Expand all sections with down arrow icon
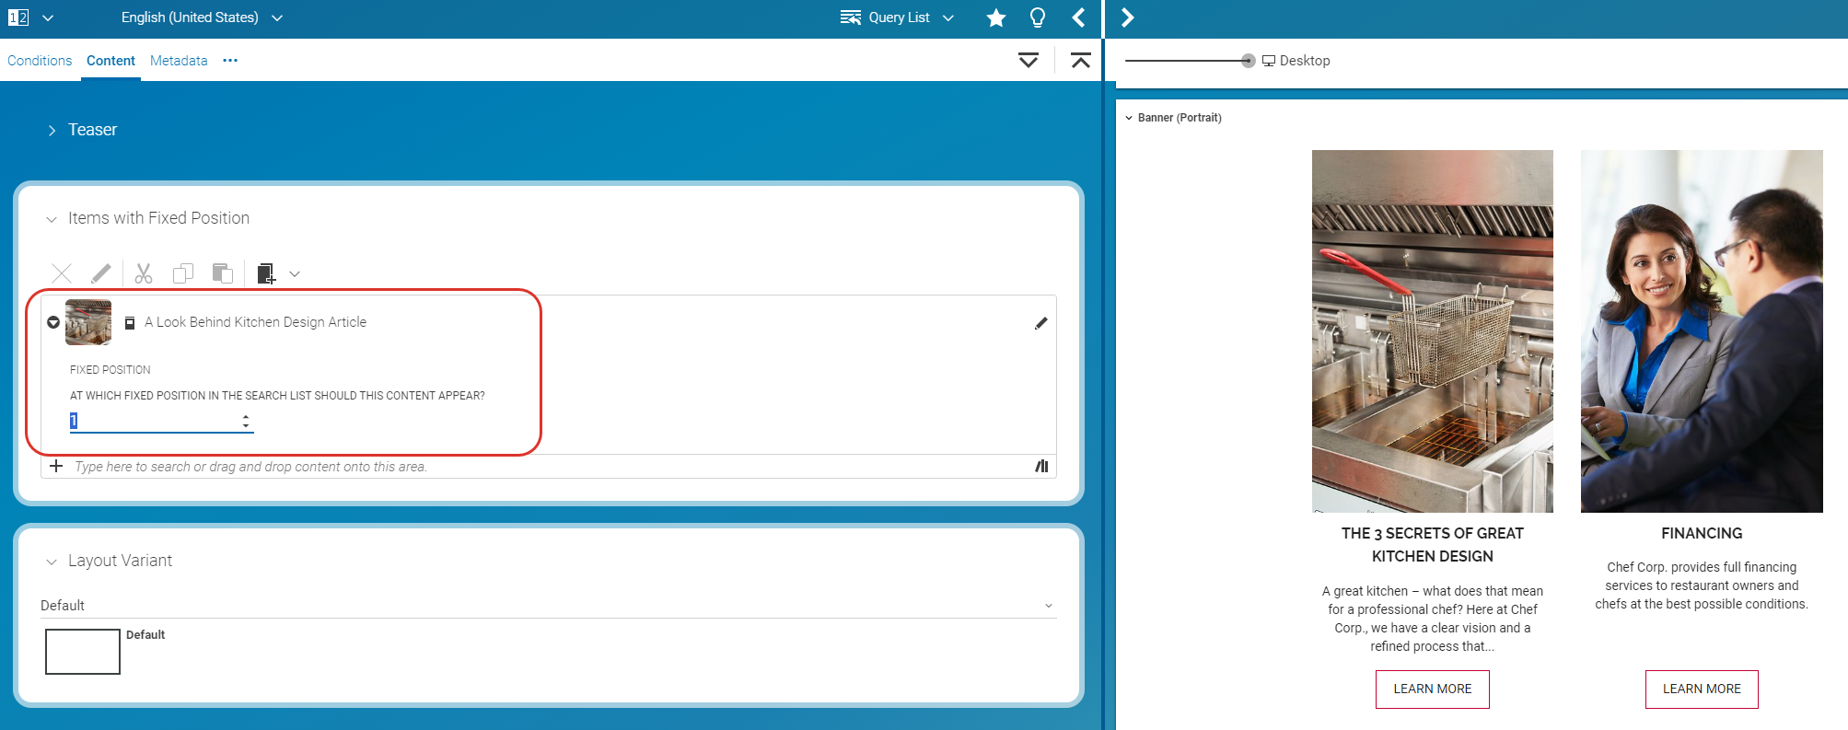The height and width of the screenshot is (730, 1848). [x=1029, y=61]
